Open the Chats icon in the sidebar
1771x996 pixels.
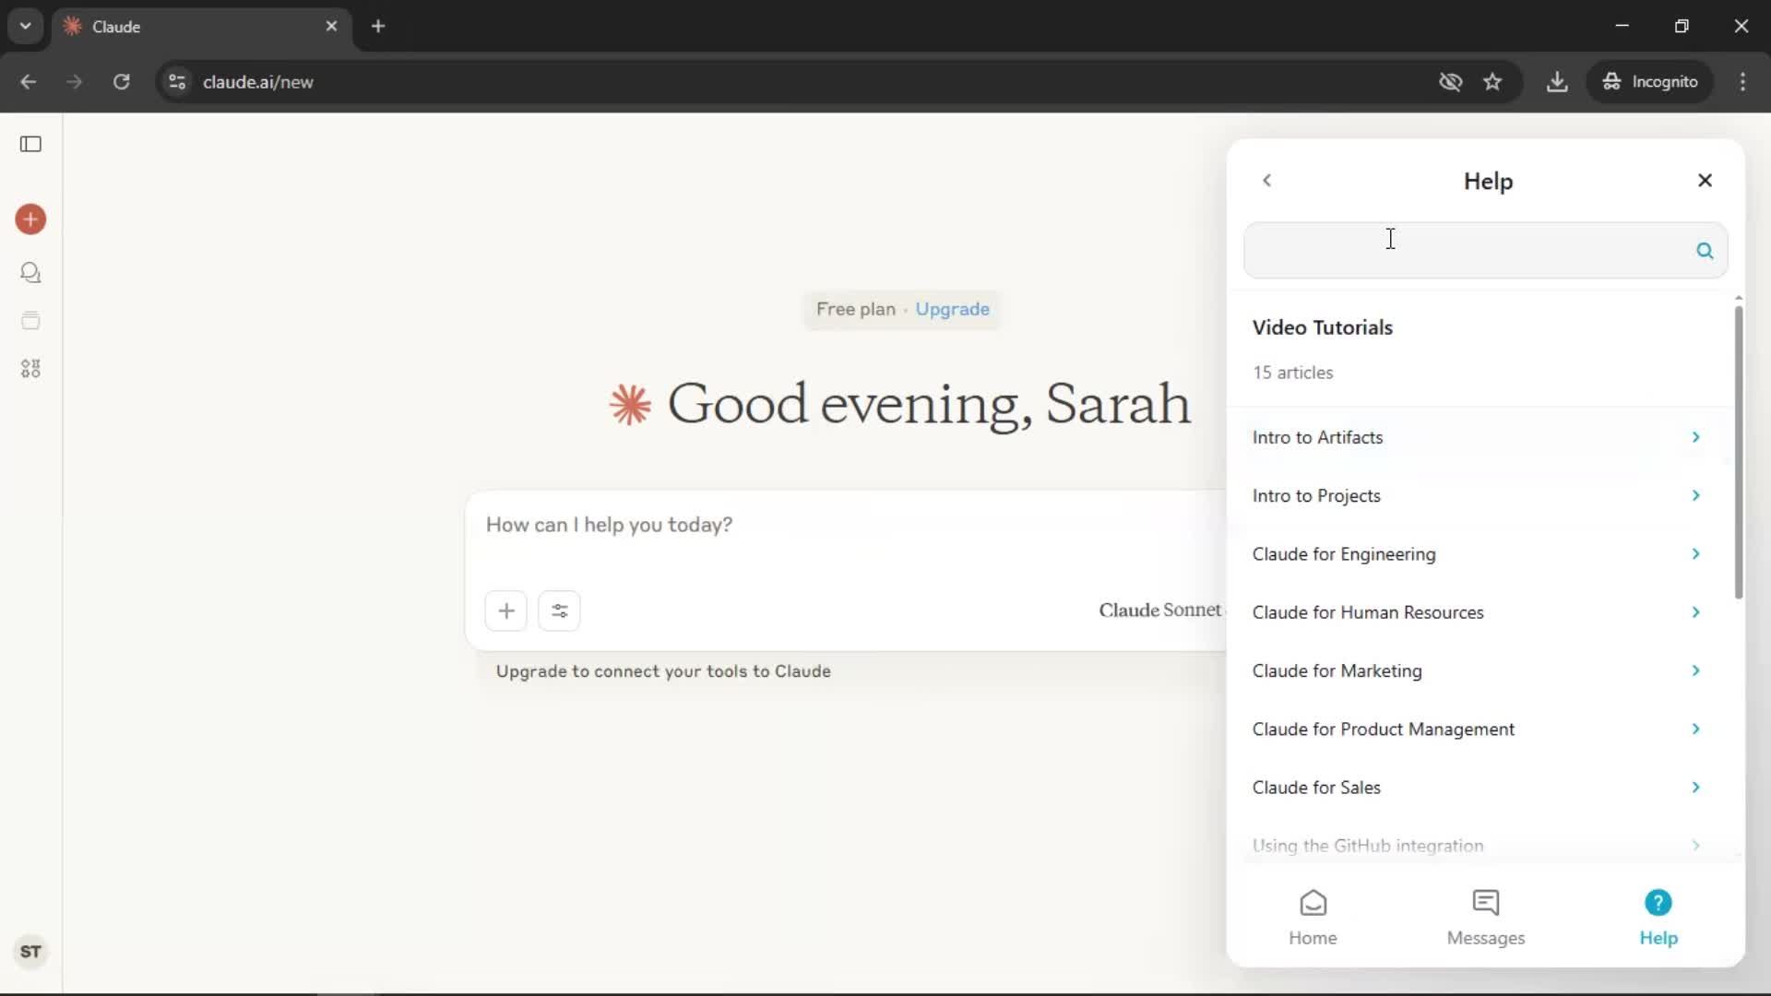30,273
